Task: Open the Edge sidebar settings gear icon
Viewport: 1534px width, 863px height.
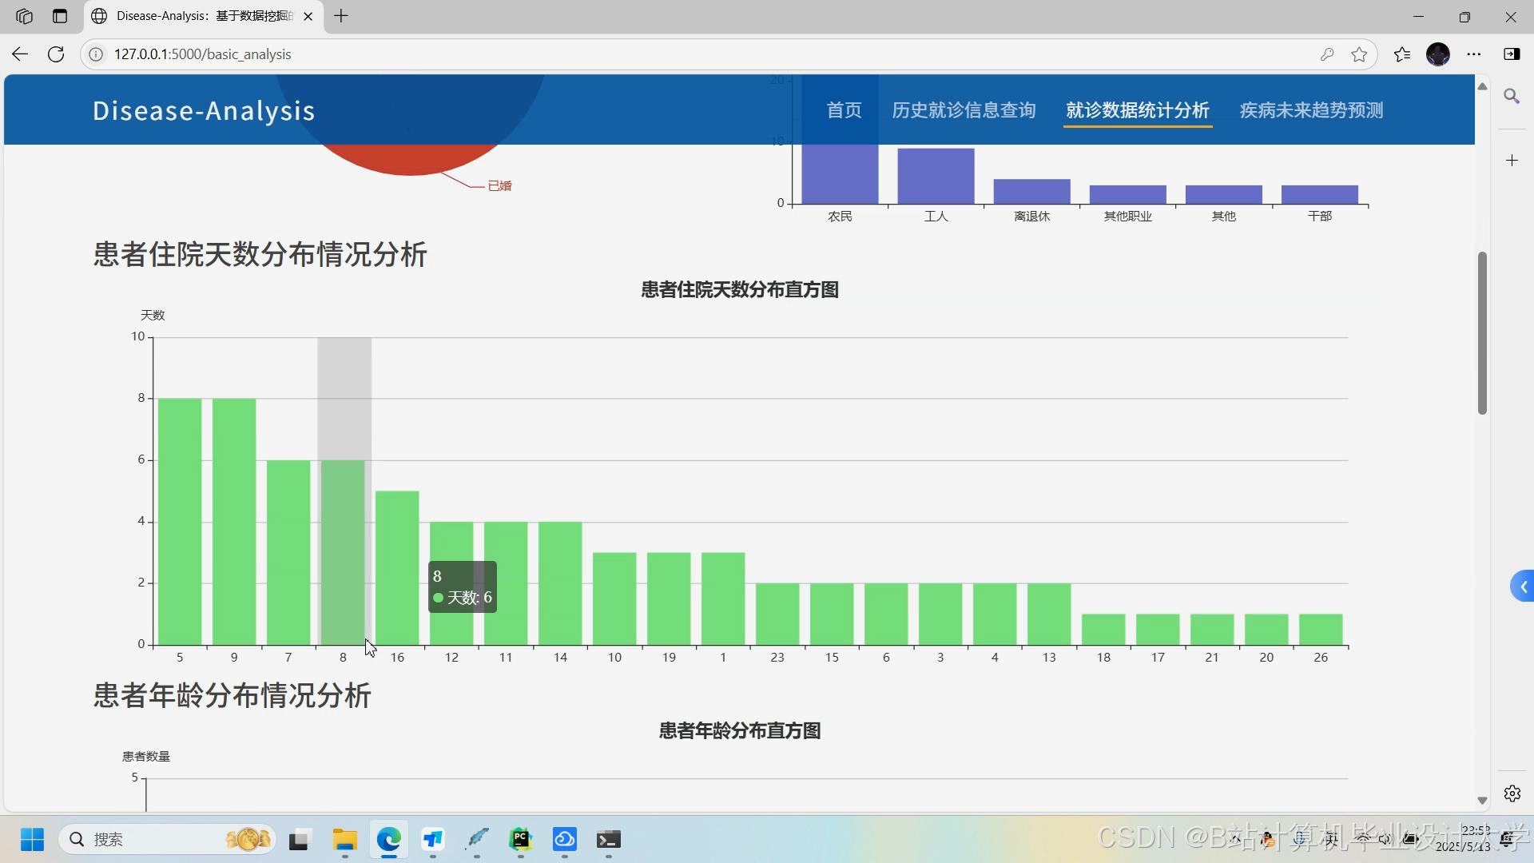Action: [1512, 793]
